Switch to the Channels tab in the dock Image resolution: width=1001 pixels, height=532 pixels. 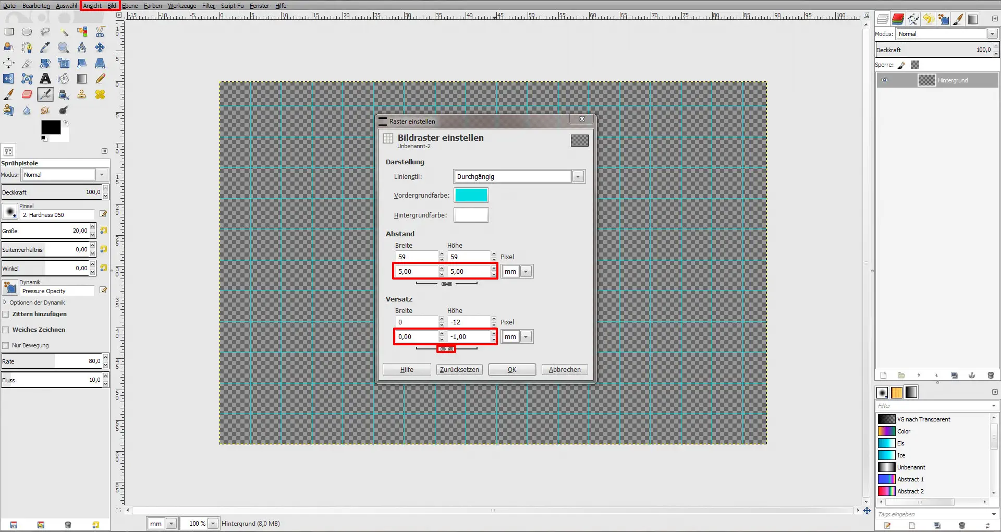898,19
